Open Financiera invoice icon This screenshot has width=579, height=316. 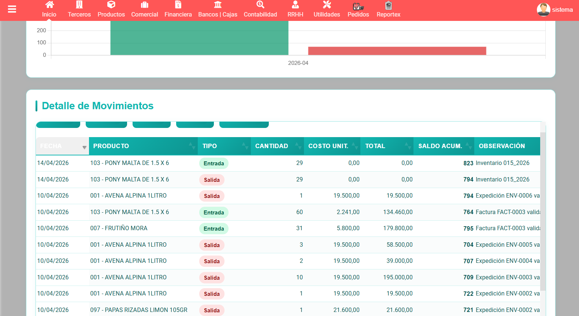[x=178, y=5]
